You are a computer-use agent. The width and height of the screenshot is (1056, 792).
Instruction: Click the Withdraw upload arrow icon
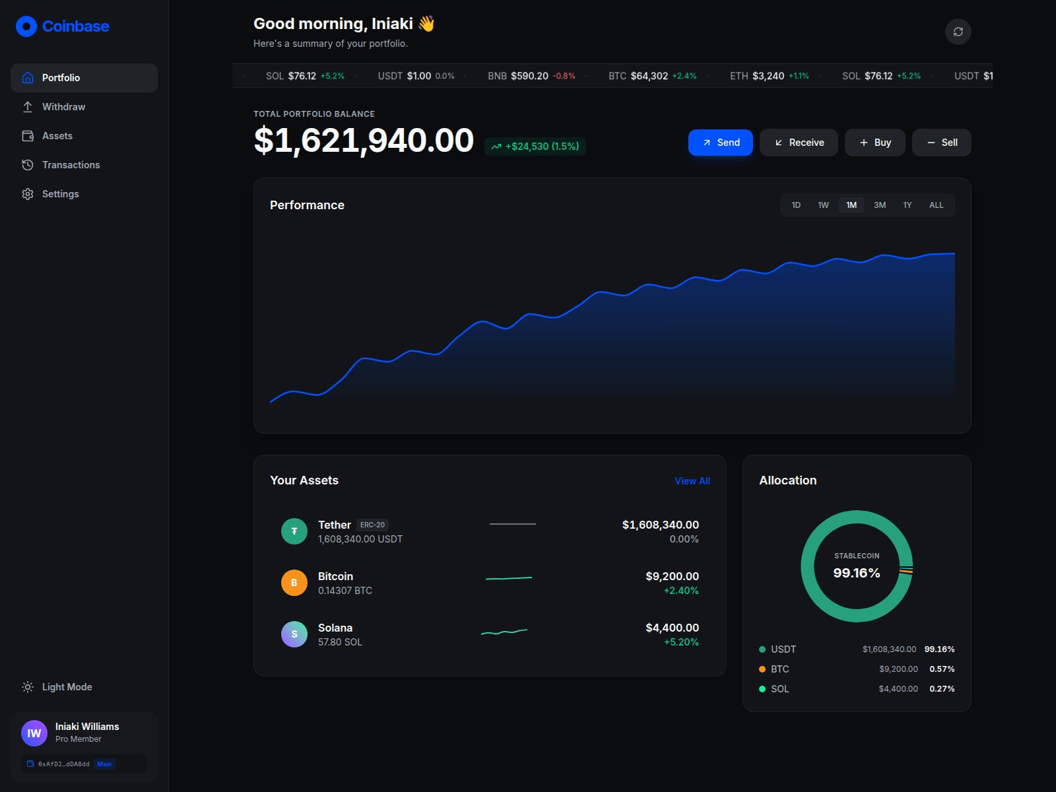(28, 107)
